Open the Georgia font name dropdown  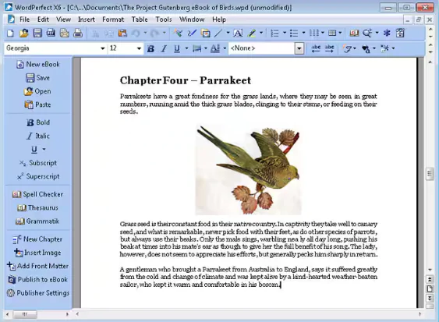coord(103,48)
